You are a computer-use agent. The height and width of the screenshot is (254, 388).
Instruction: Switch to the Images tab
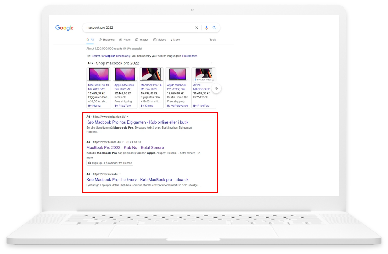pyautogui.click(x=142, y=40)
